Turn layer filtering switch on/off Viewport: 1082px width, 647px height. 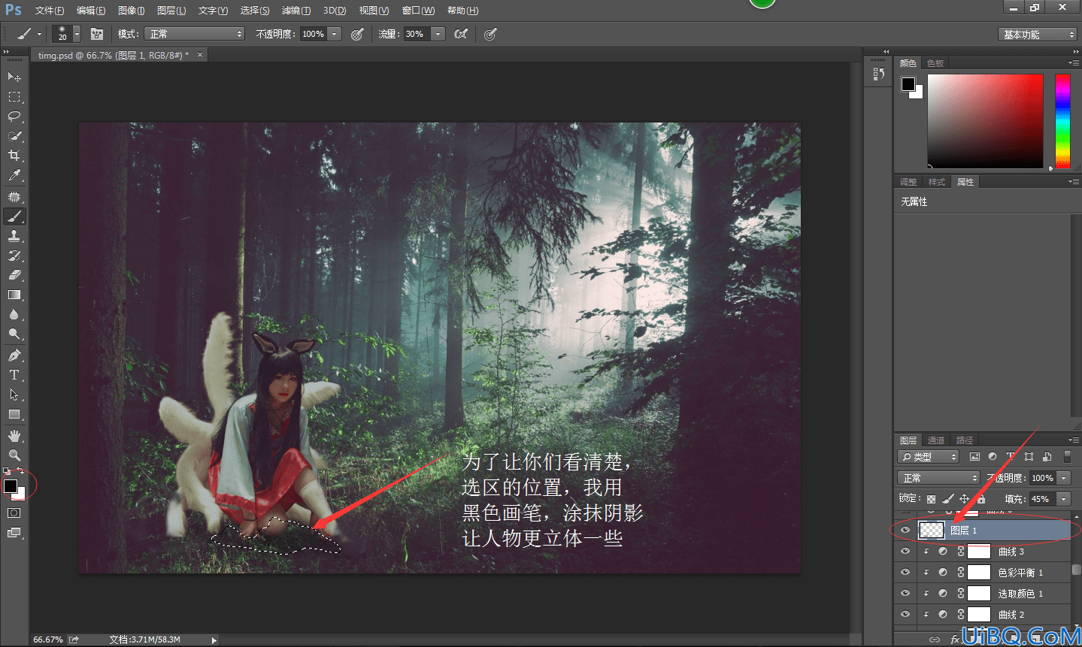1067,457
